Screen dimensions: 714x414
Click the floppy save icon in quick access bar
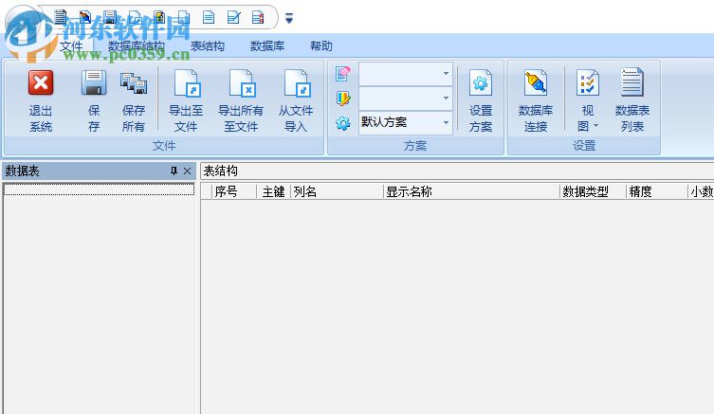coord(110,17)
